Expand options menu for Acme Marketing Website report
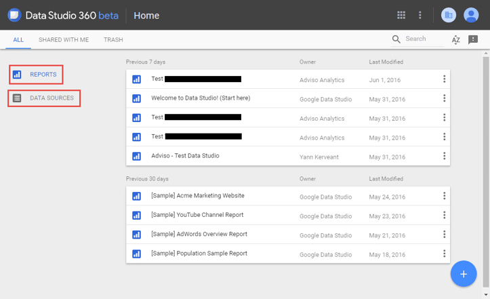 click(444, 196)
